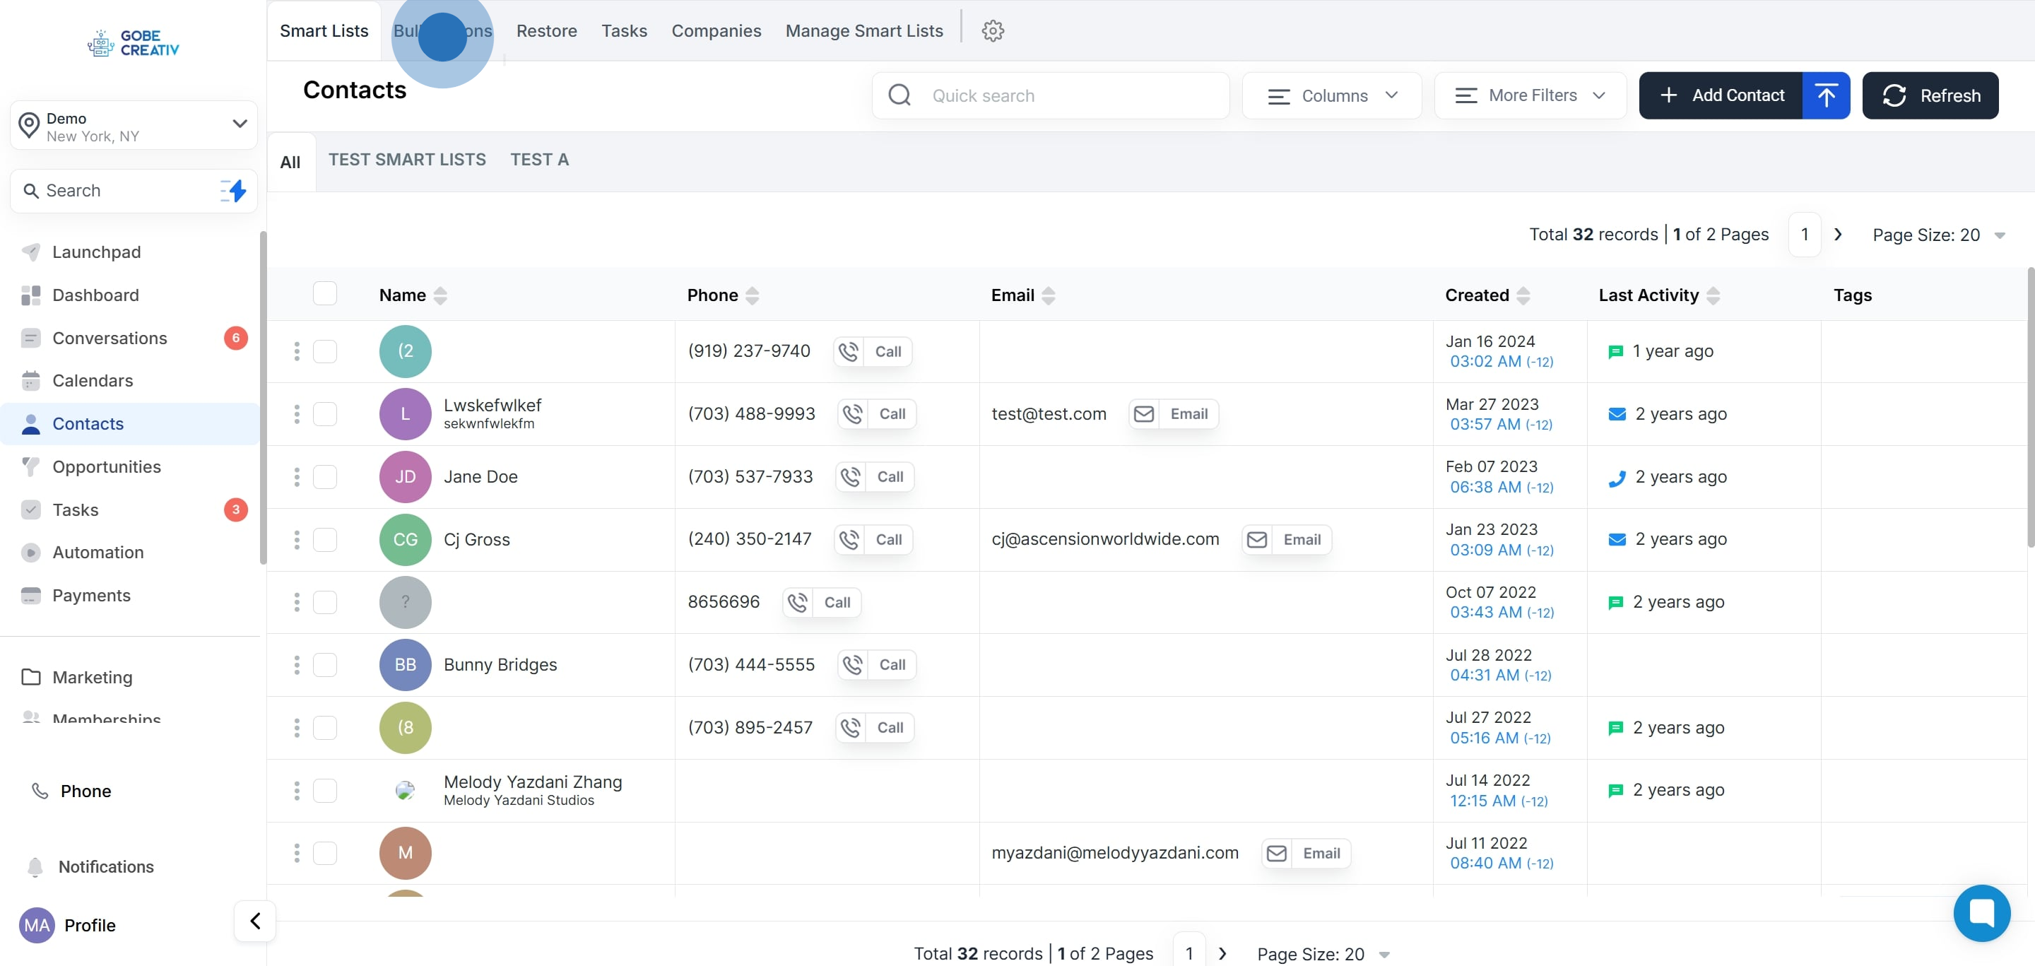Open the More Filters dropdown
Image resolution: width=2035 pixels, height=966 pixels.
click(x=1529, y=95)
